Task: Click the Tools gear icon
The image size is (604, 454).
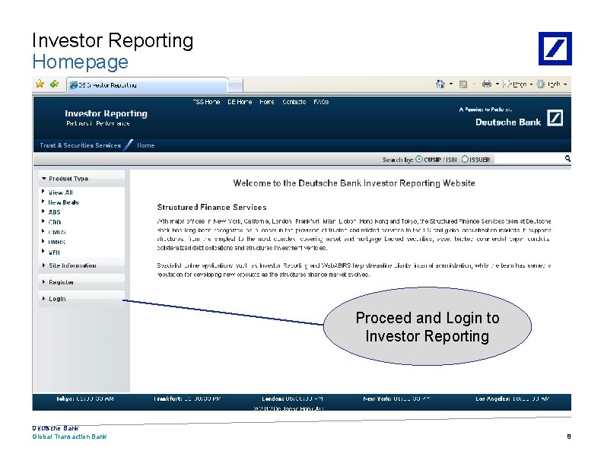Action: coord(541,84)
